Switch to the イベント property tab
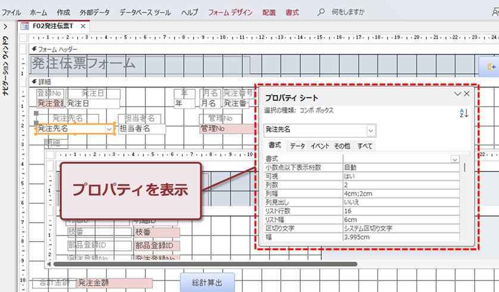 [x=320, y=146]
